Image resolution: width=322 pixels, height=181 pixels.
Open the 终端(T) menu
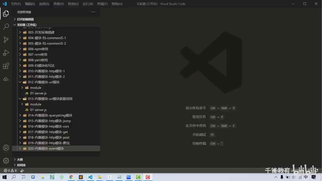pyautogui.click(x=102, y=4)
